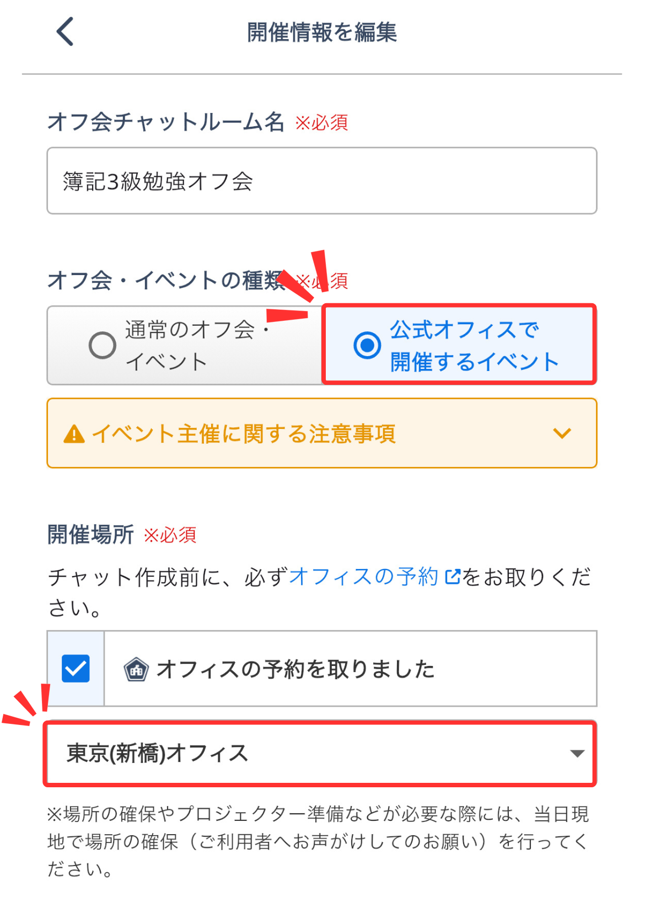
Task: Select the 通常のオフ会・イベント radio button
Action: click(x=103, y=346)
